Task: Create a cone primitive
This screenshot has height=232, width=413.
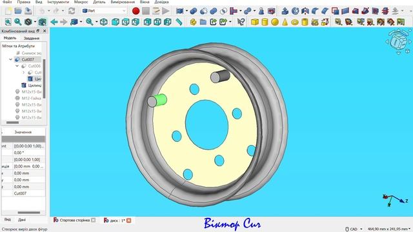Action: click(285, 22)
